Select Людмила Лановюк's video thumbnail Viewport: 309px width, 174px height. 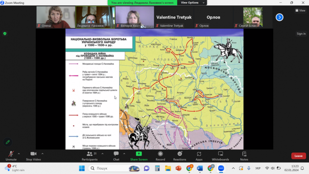pyautogui.click(x=95, y=17)
